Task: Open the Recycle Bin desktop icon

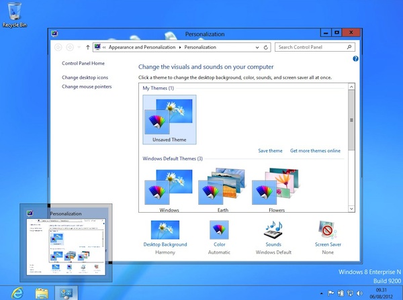Action: click(14, 15)
